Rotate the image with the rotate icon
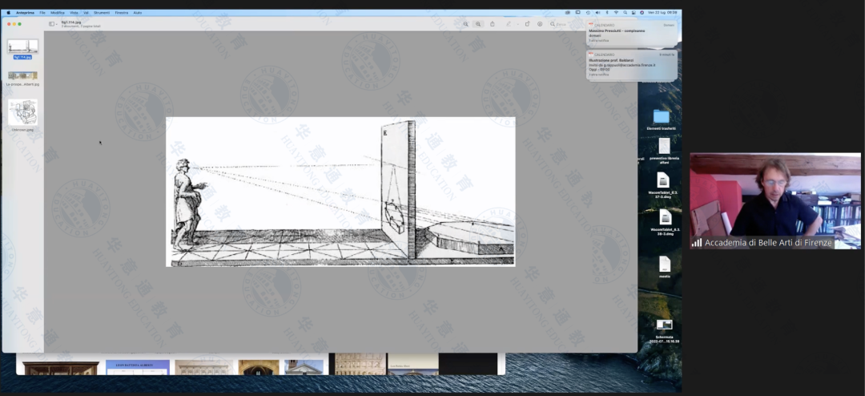 point(527,24)
